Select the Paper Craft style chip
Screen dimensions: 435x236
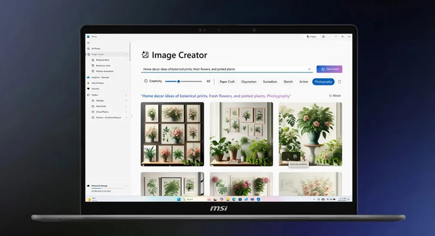pyautogui.click(x=227, y=81)
